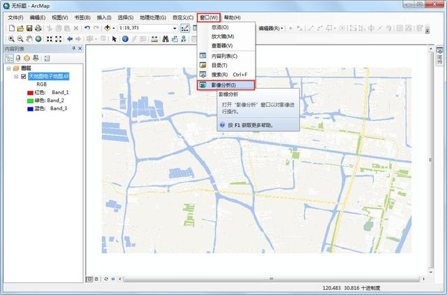The height and width of the screenshot is (295, 447).
Task: Activate the Identify tool
Action: click(x=125, y=39)
